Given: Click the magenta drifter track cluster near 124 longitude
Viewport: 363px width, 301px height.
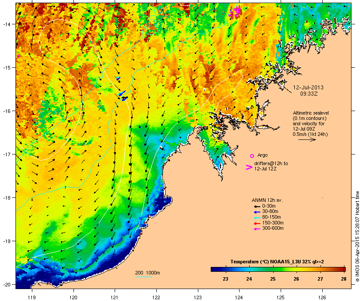Looking at the screenshot, I should [235, 12].
